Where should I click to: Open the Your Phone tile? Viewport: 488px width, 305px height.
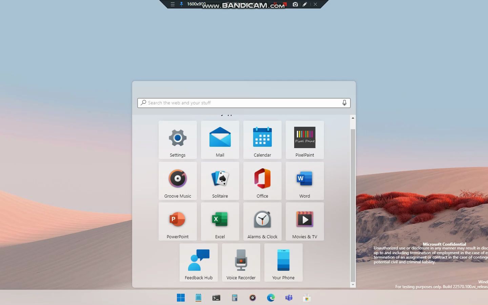(283, 262)
